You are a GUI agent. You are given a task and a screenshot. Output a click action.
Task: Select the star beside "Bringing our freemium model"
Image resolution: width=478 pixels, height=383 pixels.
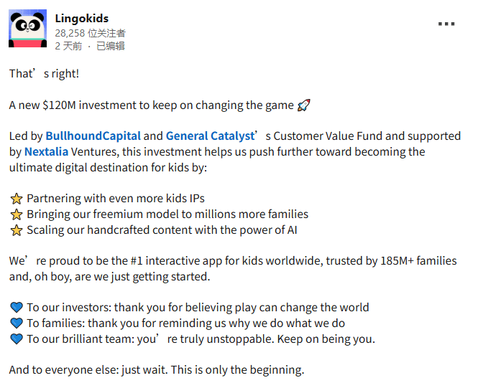tap(17, 214)
